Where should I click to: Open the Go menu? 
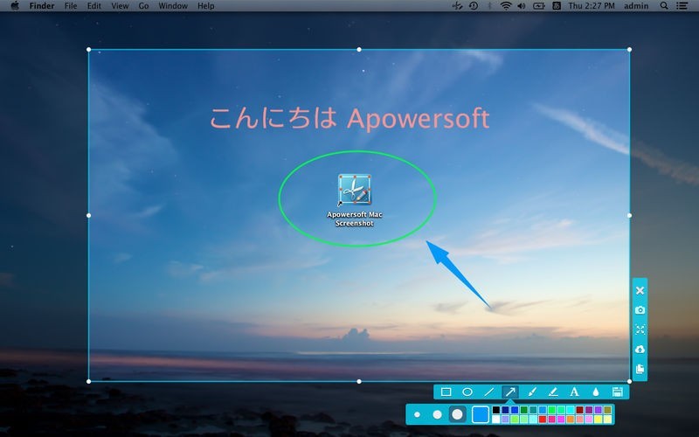143,6
